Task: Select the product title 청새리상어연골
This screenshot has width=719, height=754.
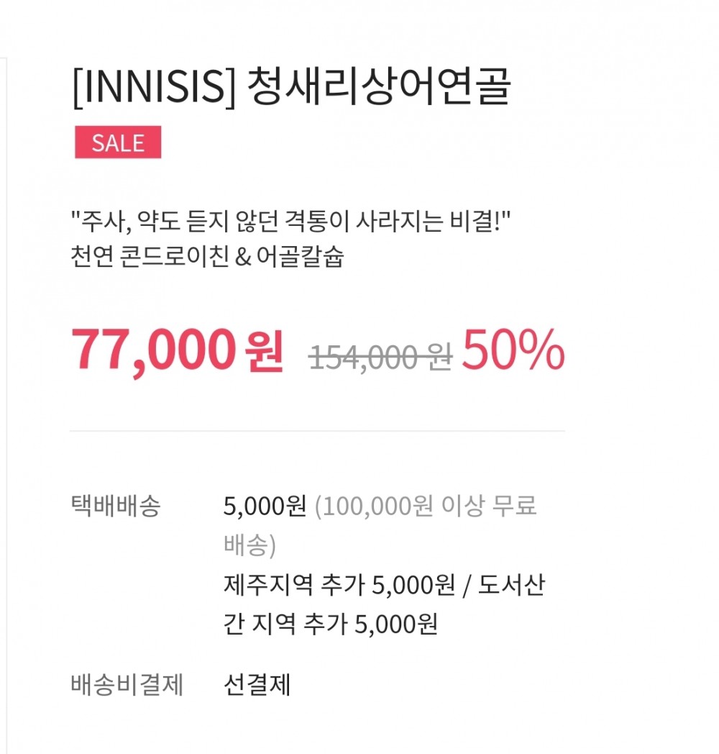Action: click(x=379, y=87)
